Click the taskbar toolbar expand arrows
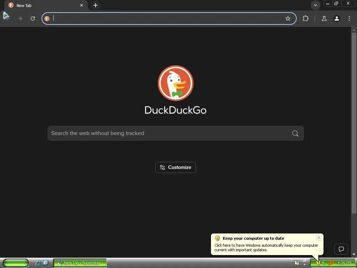Screen dimensions: 357x268 (x=305, y=263)
